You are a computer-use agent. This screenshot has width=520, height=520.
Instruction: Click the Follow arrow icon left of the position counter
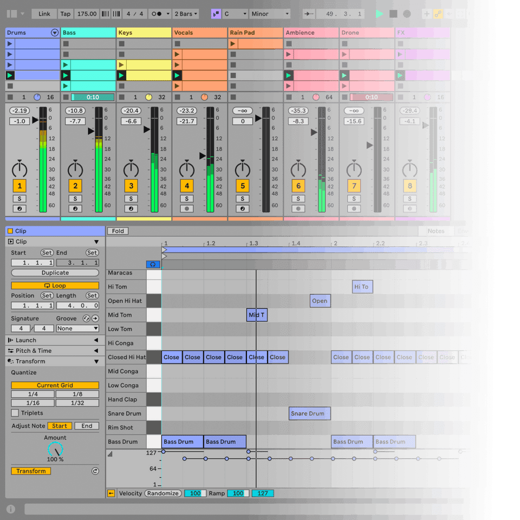(308, 14)
